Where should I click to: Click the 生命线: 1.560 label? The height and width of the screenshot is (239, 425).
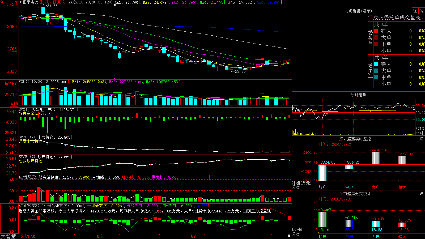[106, 177]
